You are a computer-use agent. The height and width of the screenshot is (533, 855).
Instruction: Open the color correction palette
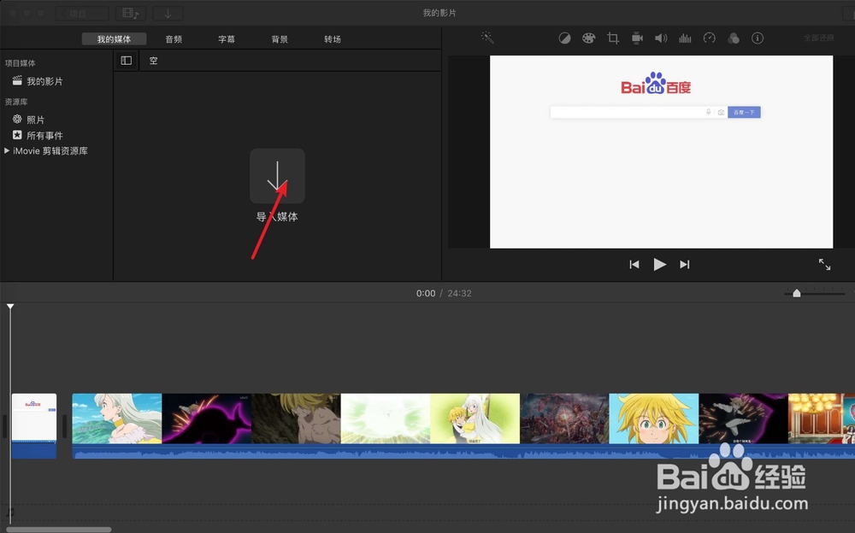click(588, 38)
